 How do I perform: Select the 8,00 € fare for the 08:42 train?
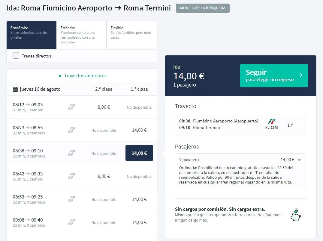104,176
